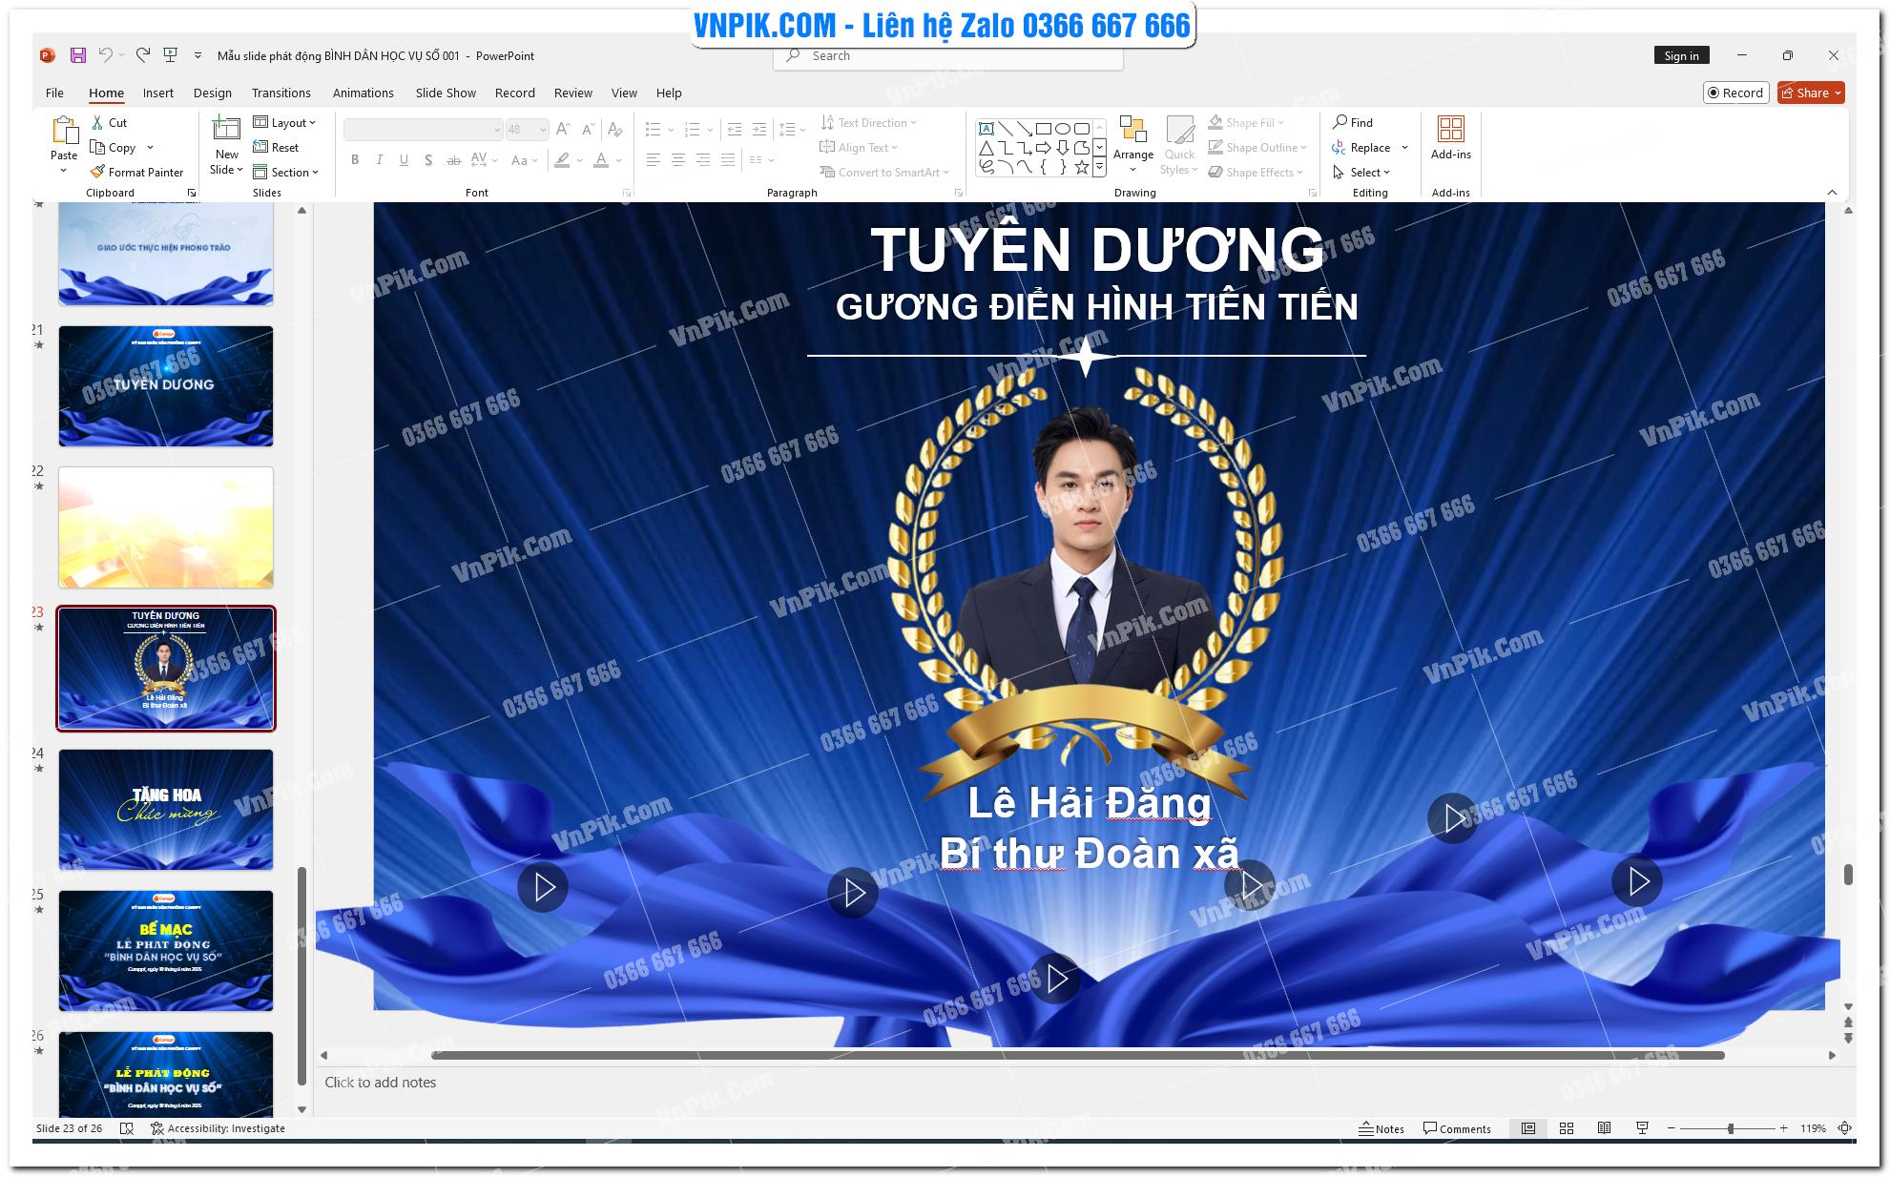The width and height of the screenshot is (1890, 1177).
Task: Copy the selection
Action: click(x=114, y=147)
